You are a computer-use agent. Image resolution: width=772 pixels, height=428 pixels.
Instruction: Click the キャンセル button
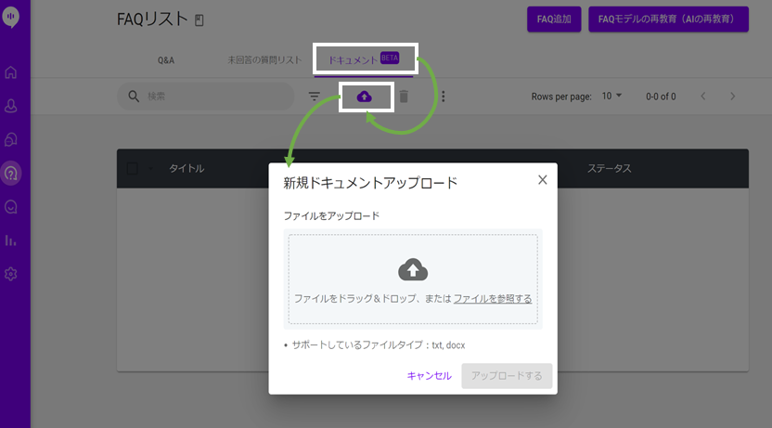(430, 376)
